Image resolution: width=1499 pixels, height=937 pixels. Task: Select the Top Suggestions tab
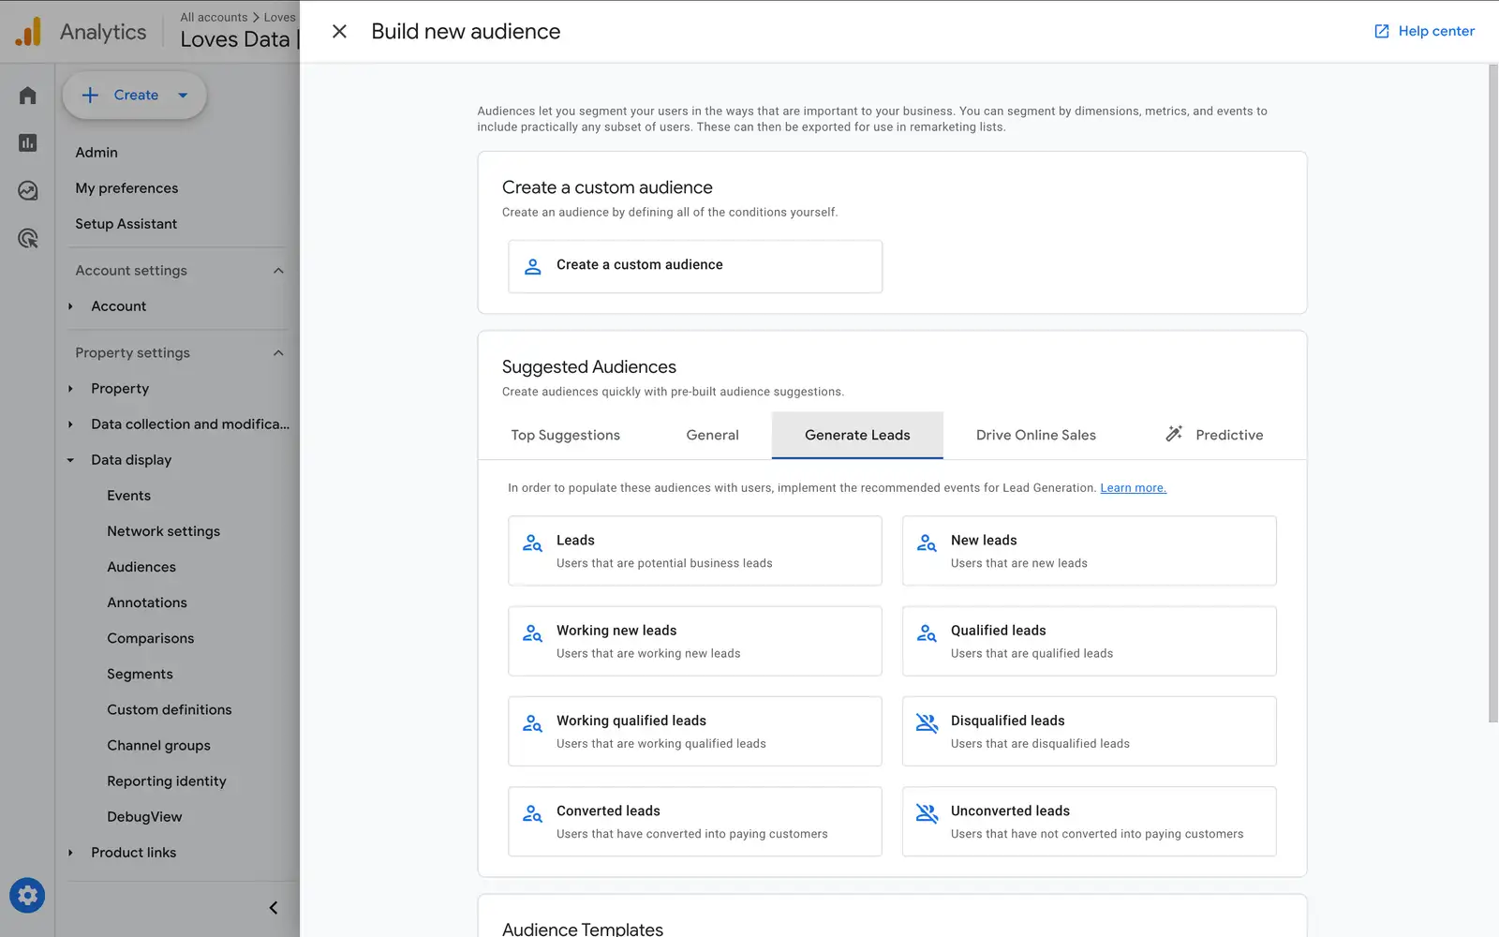point(565,434)
